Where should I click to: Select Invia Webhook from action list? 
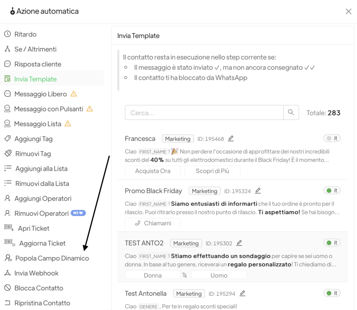point(36,273)
